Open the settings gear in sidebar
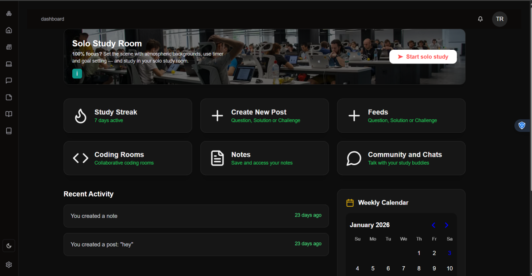 pyautogui.click(x=9, y=264)
